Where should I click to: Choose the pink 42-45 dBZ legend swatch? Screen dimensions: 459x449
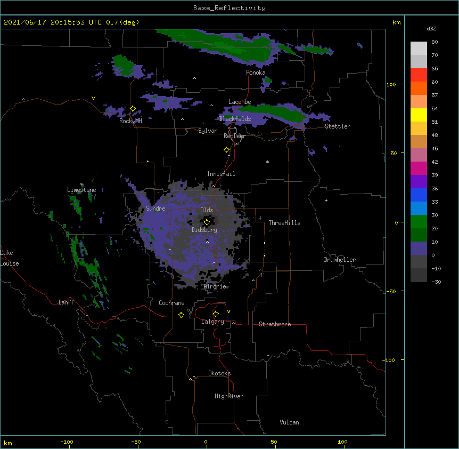pos(419,155)
